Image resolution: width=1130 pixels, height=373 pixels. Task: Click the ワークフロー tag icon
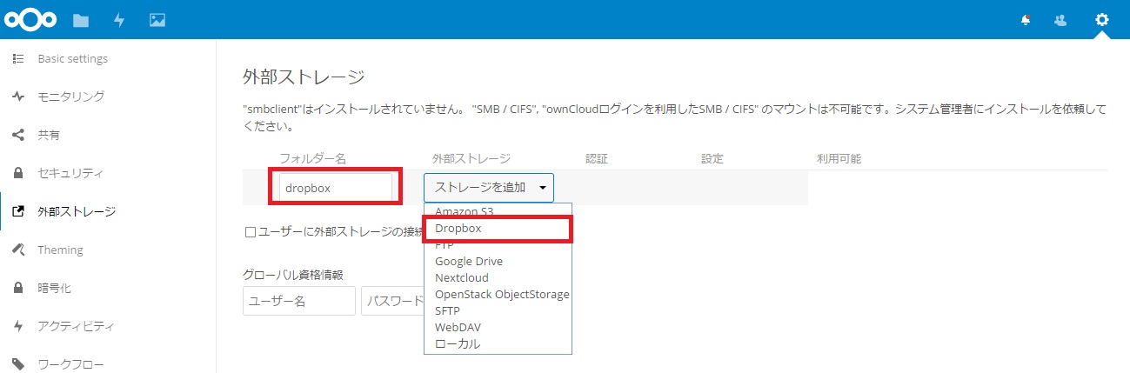(x=18, y=363)
